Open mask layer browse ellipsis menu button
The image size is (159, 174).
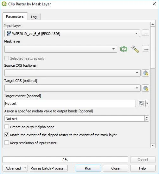pos(145,49)
